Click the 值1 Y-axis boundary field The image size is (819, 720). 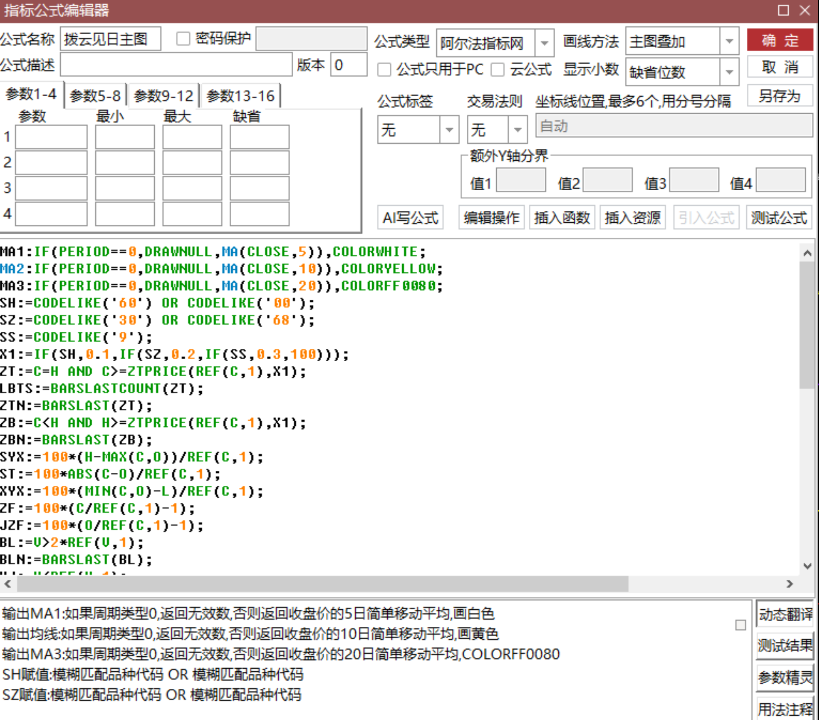click(x=521, y=180)
